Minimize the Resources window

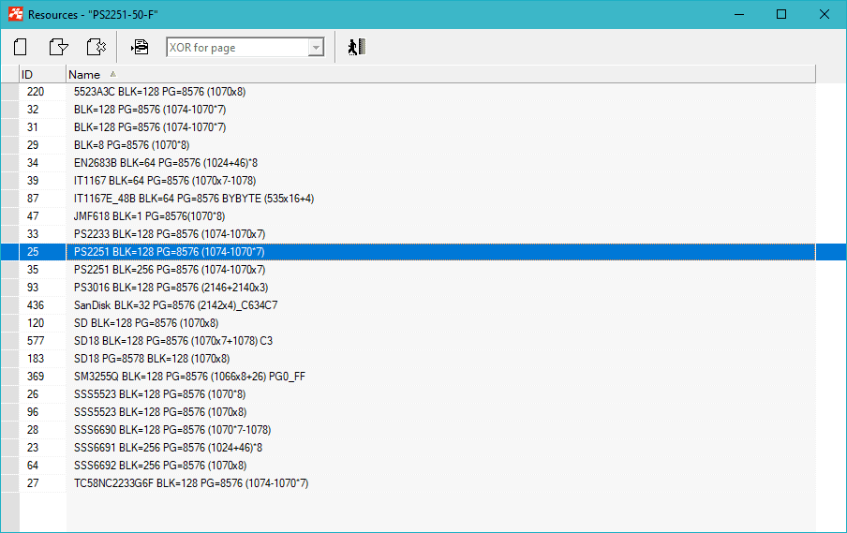coord(739,14)
